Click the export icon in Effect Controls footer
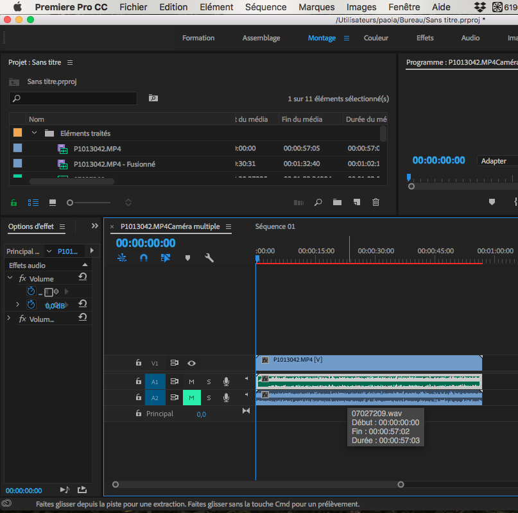 82,489
